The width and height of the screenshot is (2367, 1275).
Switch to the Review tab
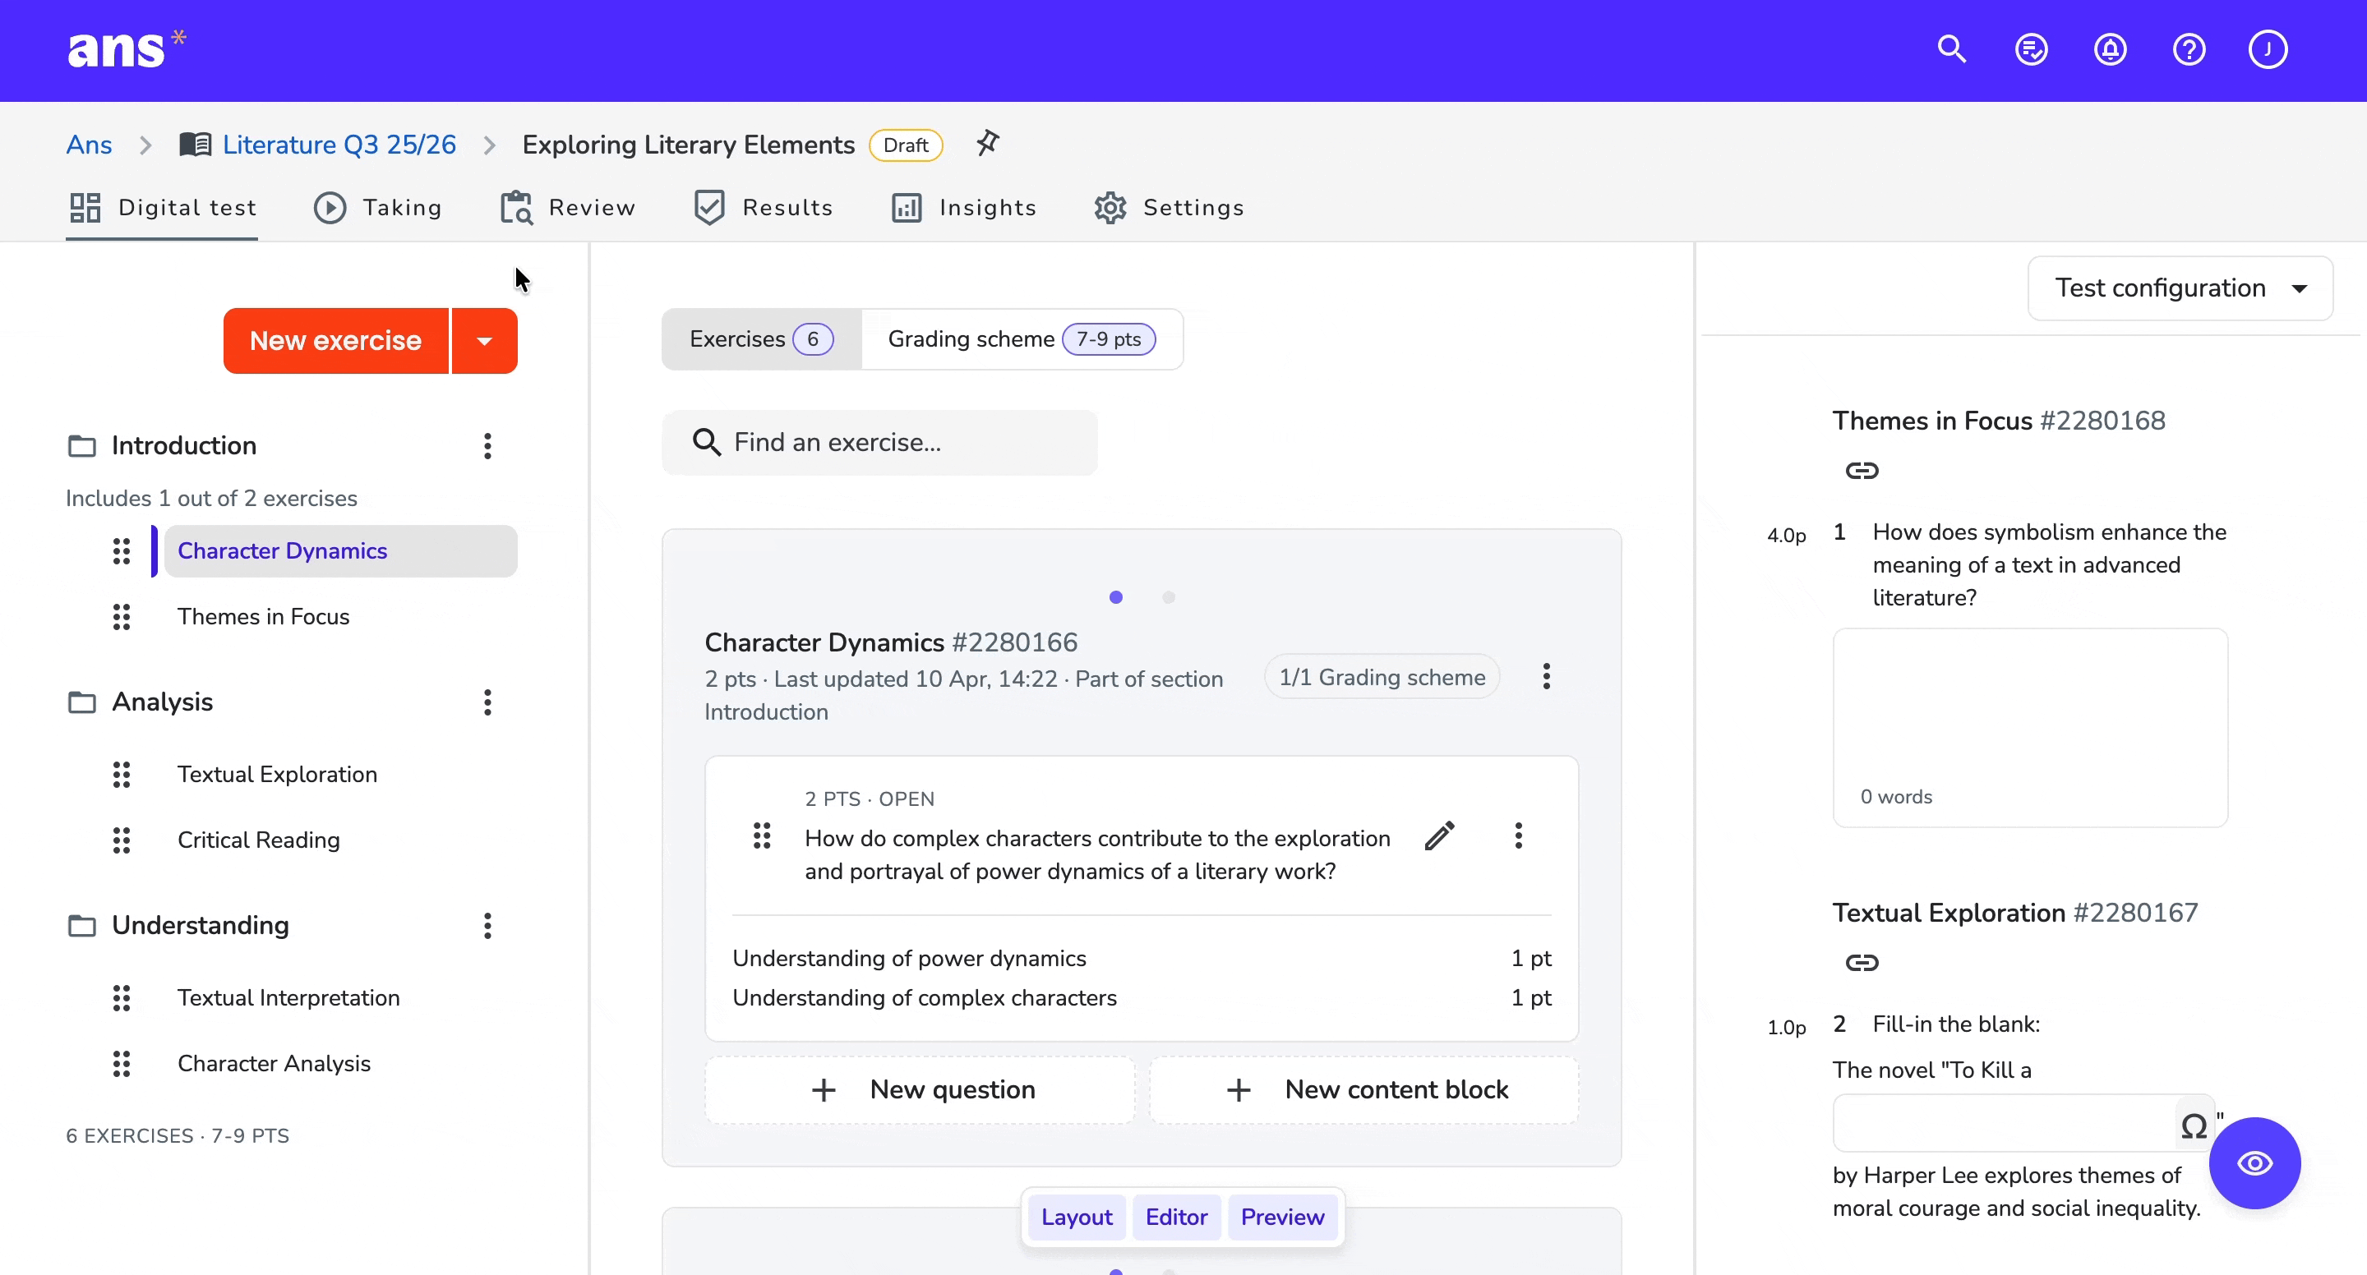pos(567,208)
